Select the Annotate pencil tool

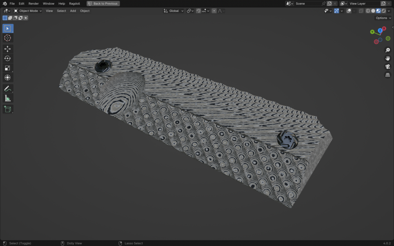[x=7, y=89]
